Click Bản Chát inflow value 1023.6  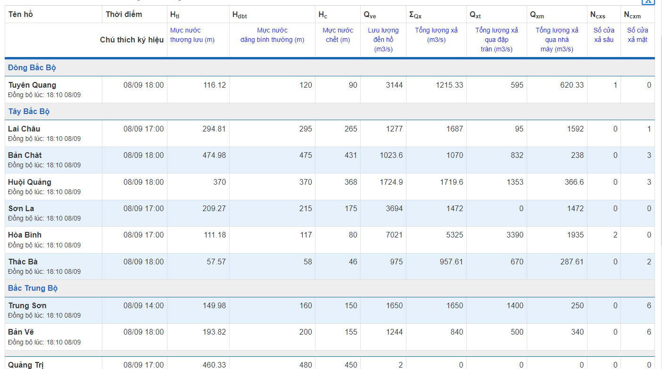391,156
